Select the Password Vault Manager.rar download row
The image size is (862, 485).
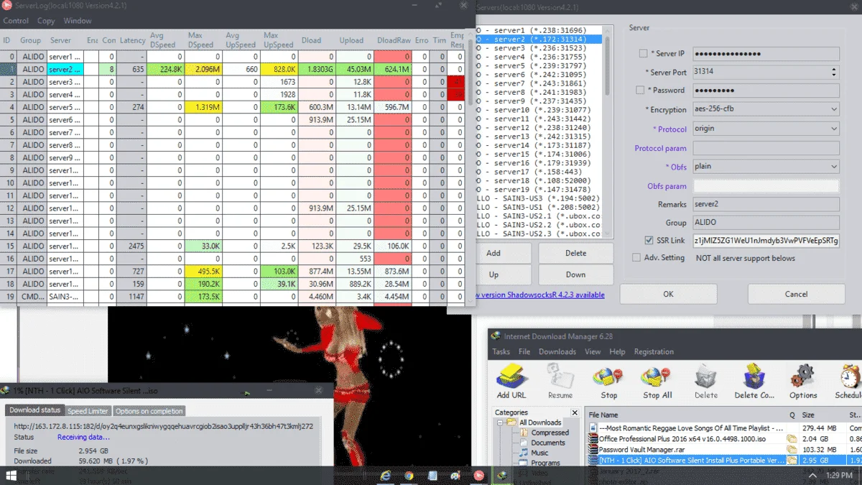click(x=724, y=449)
